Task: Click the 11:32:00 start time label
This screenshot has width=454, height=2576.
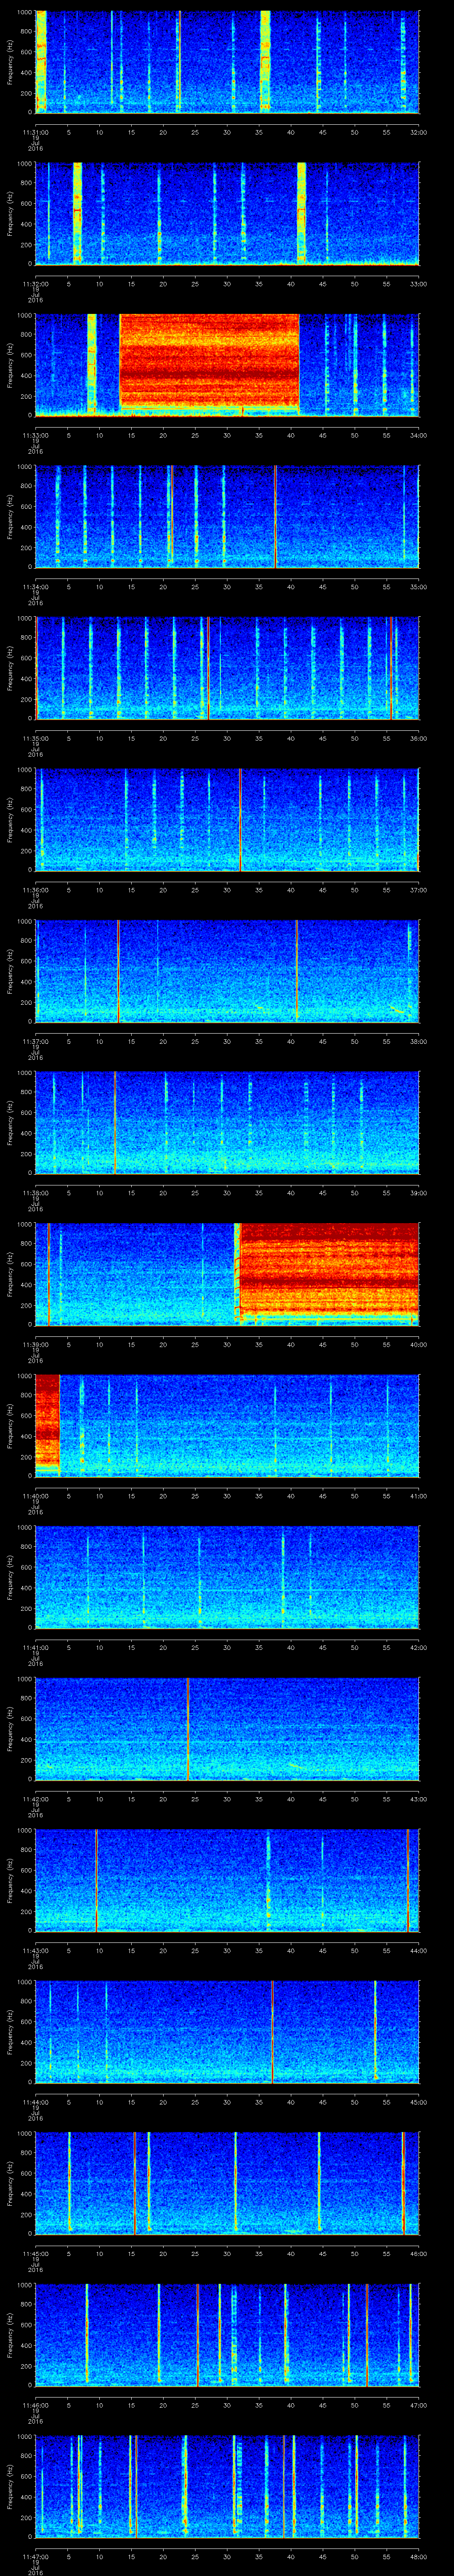Action: click(36, 284)
